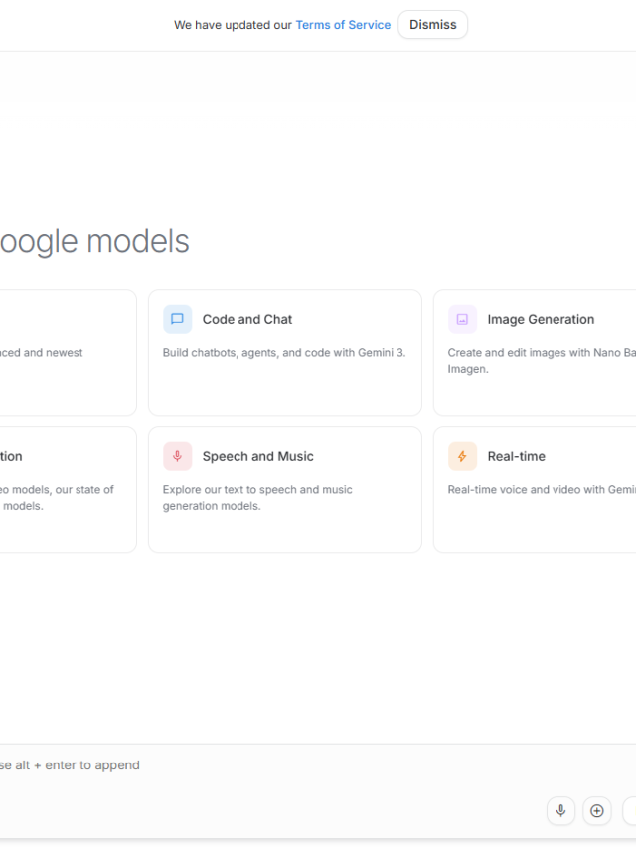The width and height of the screenshot is (636, 848).
Task: Click the Real-time lightning bolt icon
Action: click(462, 457)
